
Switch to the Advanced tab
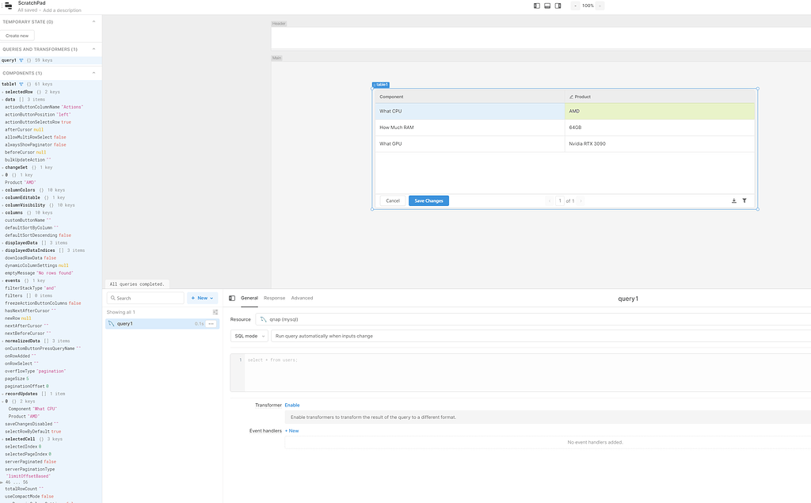click(302, 299)
